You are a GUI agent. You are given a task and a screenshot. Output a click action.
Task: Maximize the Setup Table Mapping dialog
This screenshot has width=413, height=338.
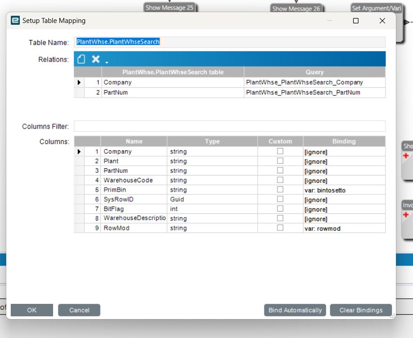[x=356, y=21]
